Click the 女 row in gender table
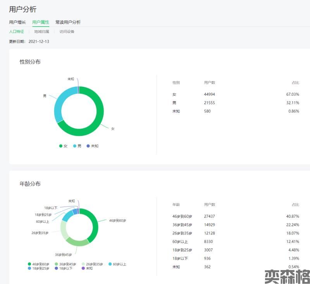Screen dimensions: 310x284 (x=236, y=95)
